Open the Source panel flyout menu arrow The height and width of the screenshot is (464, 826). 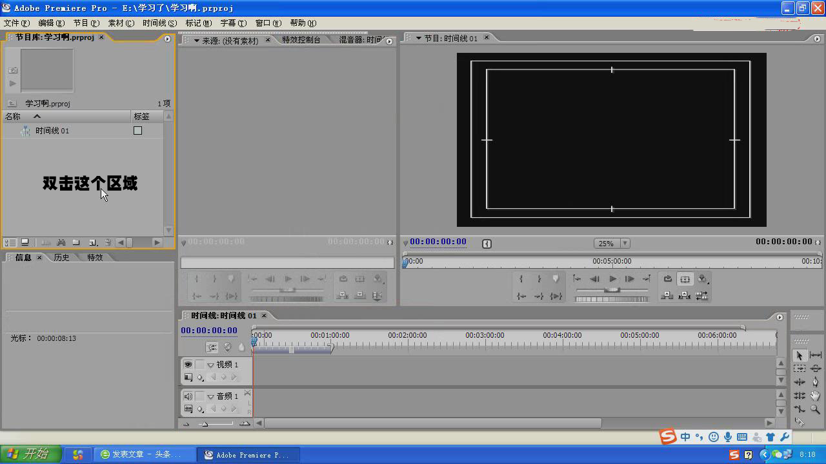pos(389,41)
